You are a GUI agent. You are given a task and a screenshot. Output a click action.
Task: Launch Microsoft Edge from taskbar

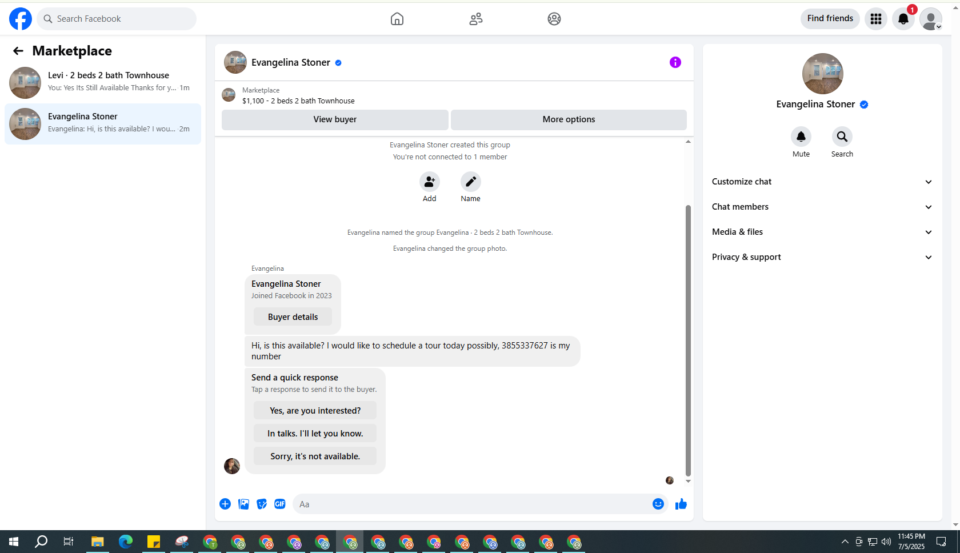126,542
